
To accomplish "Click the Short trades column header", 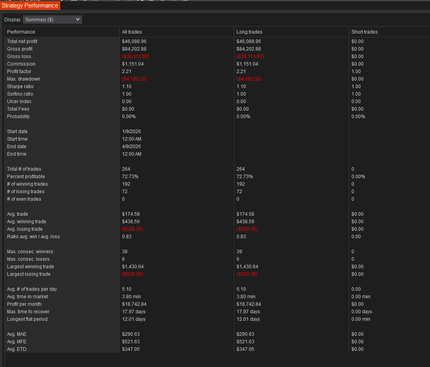I will pyautogui.click(x=361, y=32).
